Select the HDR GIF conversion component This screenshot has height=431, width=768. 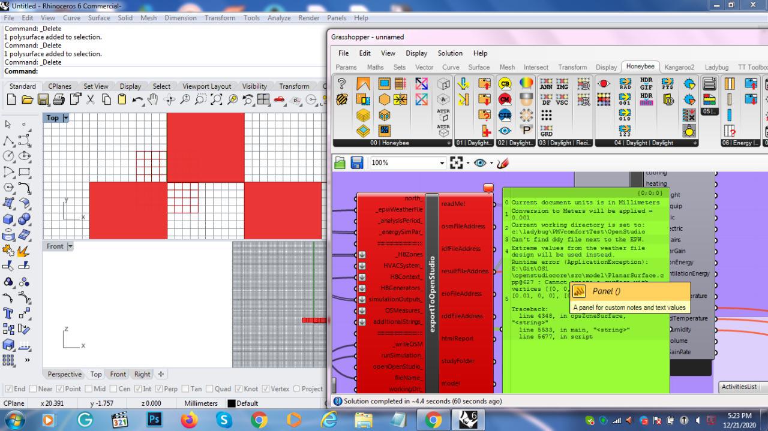(x=646, y=83)
